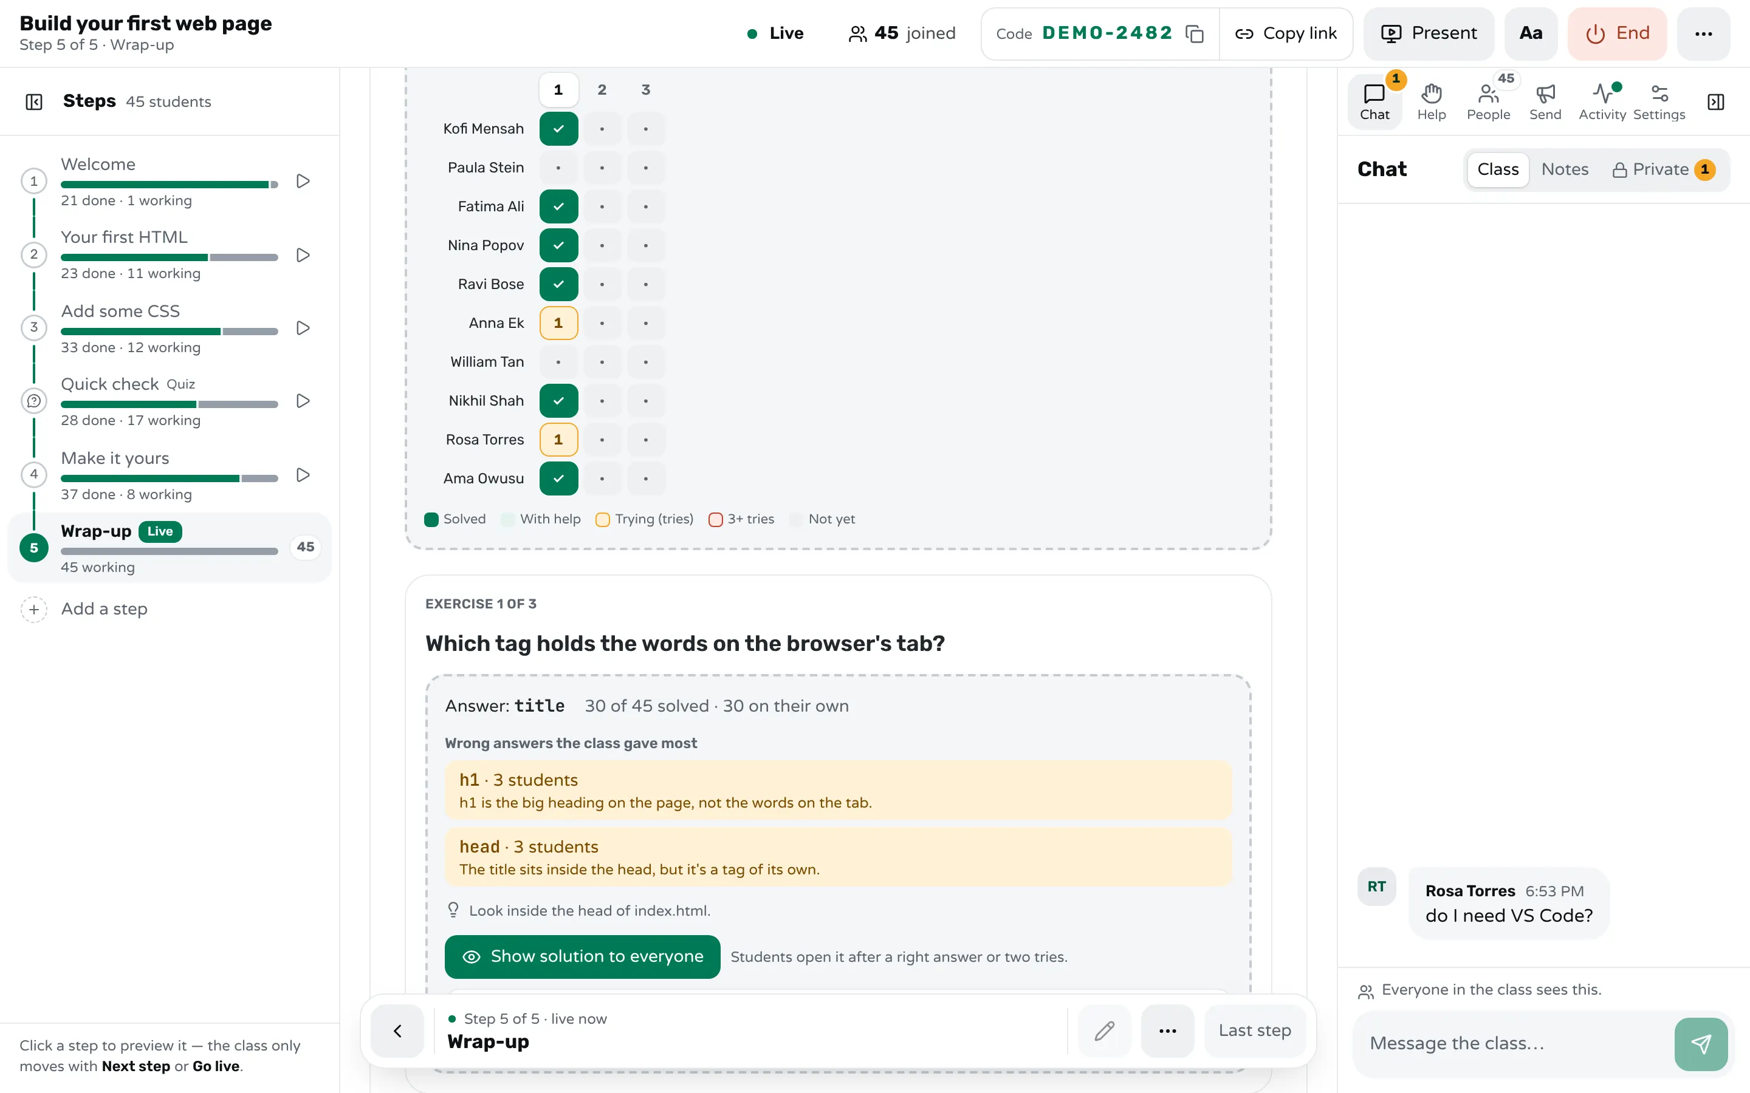Open Kofi Mensah's solved cell for exercise 1
The image size is (1750, 1093).
click(x=558, y=129)
